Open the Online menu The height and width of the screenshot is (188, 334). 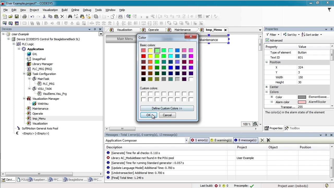[x=75, y=10]
